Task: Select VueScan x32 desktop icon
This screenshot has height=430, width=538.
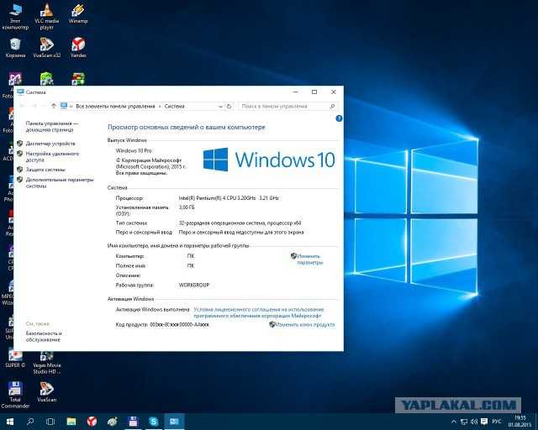Action: (47, 48)
